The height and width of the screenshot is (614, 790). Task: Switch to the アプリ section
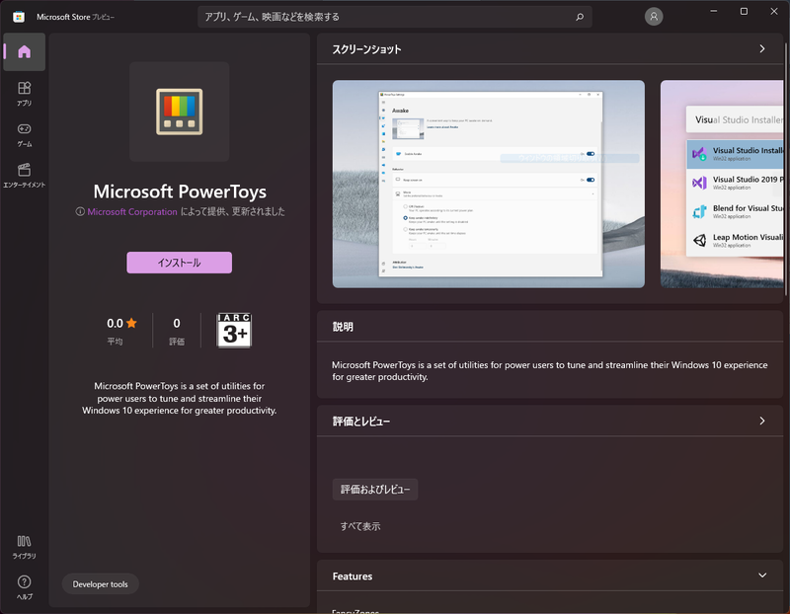click(x=23, y=86)
